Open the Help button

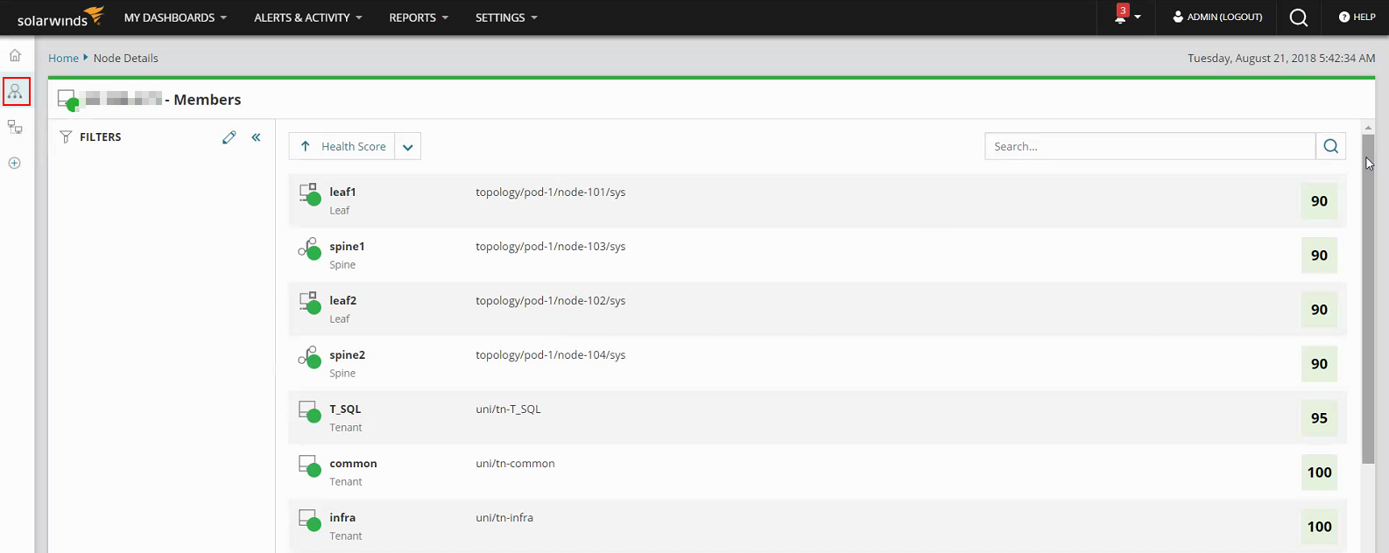tap(1357, 17)
